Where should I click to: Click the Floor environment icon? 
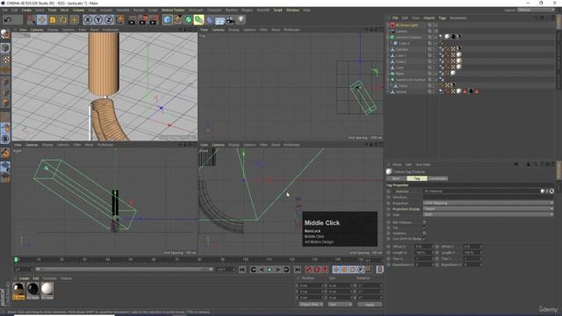220,19
